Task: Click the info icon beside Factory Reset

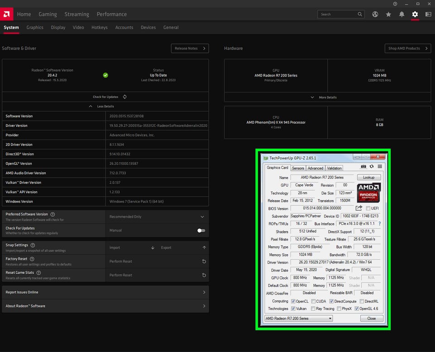Action: coord(32,259)
